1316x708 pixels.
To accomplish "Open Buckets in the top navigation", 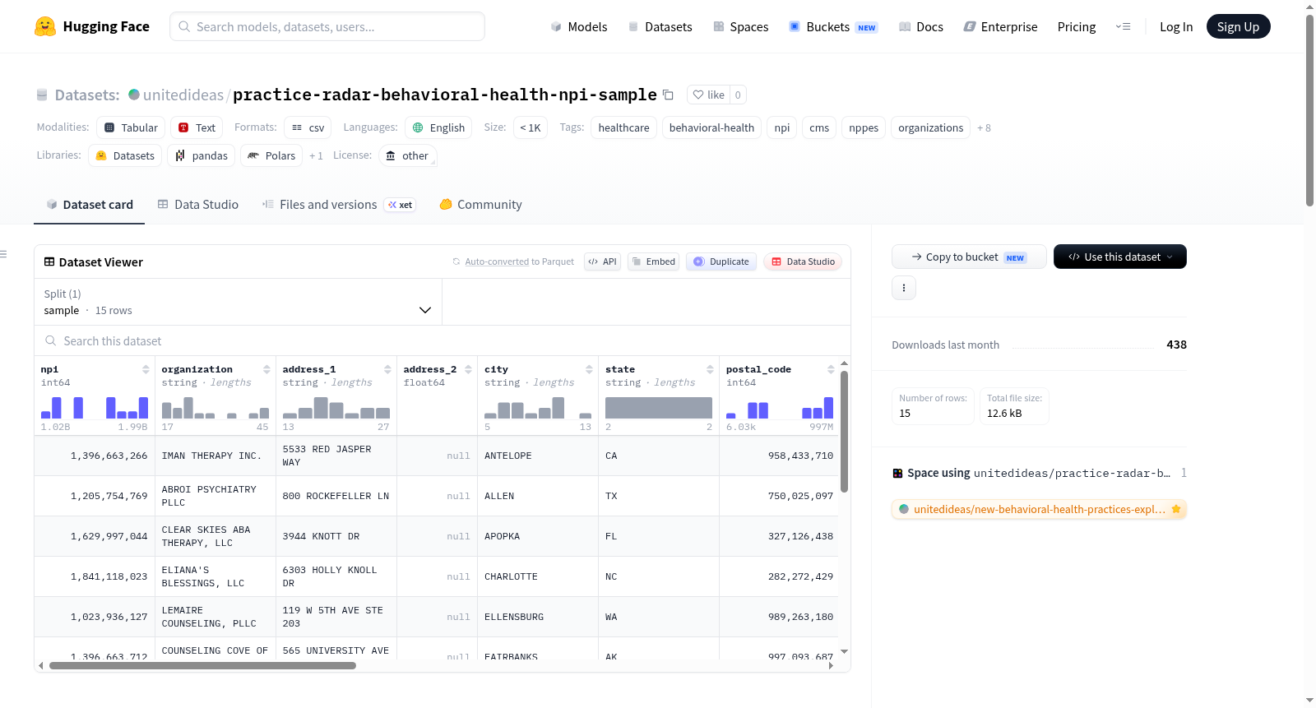I will [x=832, y=26].
